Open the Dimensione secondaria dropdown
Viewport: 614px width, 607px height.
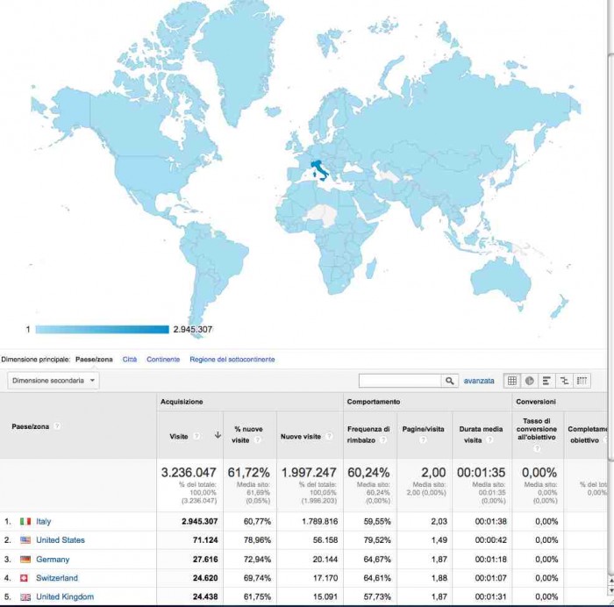click(x=54, y=381)
